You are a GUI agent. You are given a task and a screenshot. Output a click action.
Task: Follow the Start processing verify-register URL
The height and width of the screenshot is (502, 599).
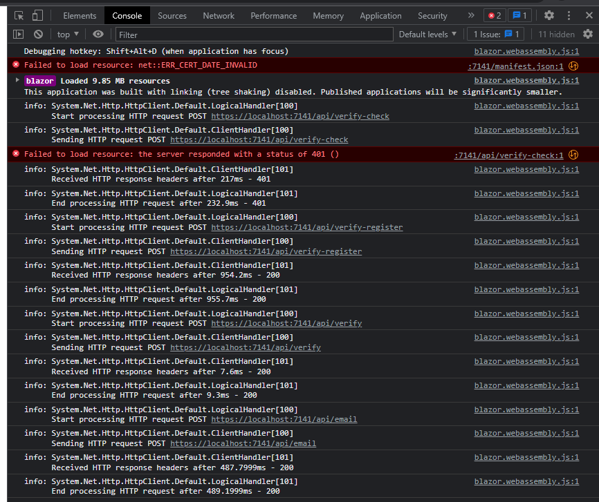click(306, 227)
